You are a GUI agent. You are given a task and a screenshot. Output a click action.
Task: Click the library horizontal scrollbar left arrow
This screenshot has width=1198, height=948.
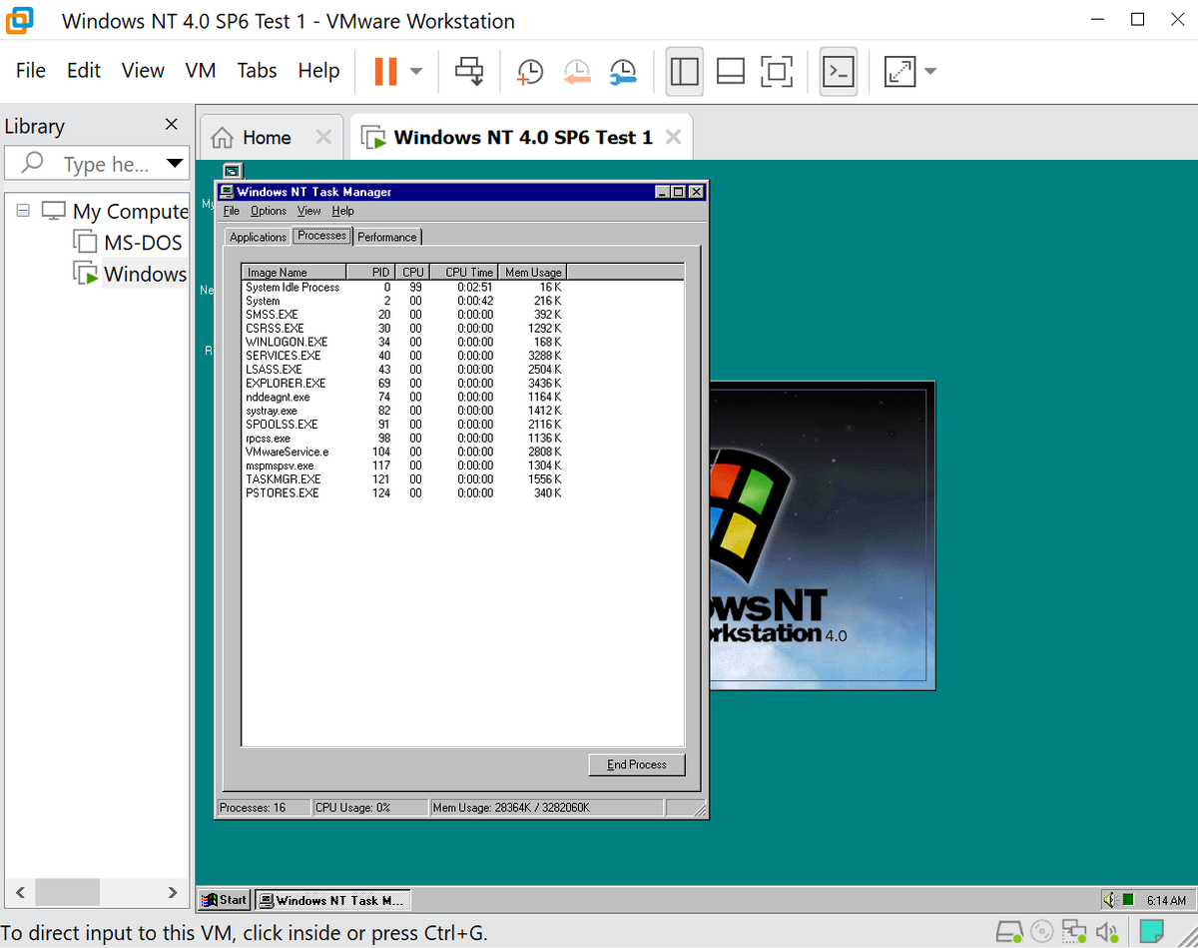point(20,892)
